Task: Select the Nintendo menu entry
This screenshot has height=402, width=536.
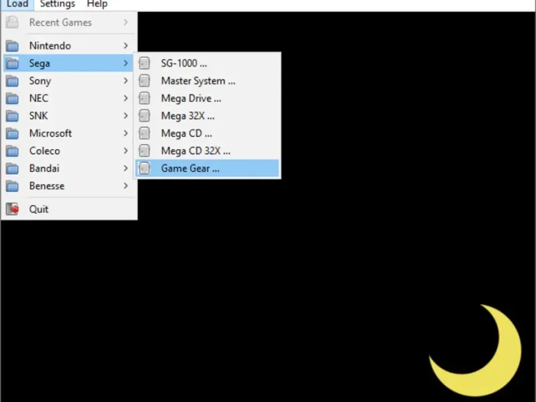Action: tap(68, 46)
